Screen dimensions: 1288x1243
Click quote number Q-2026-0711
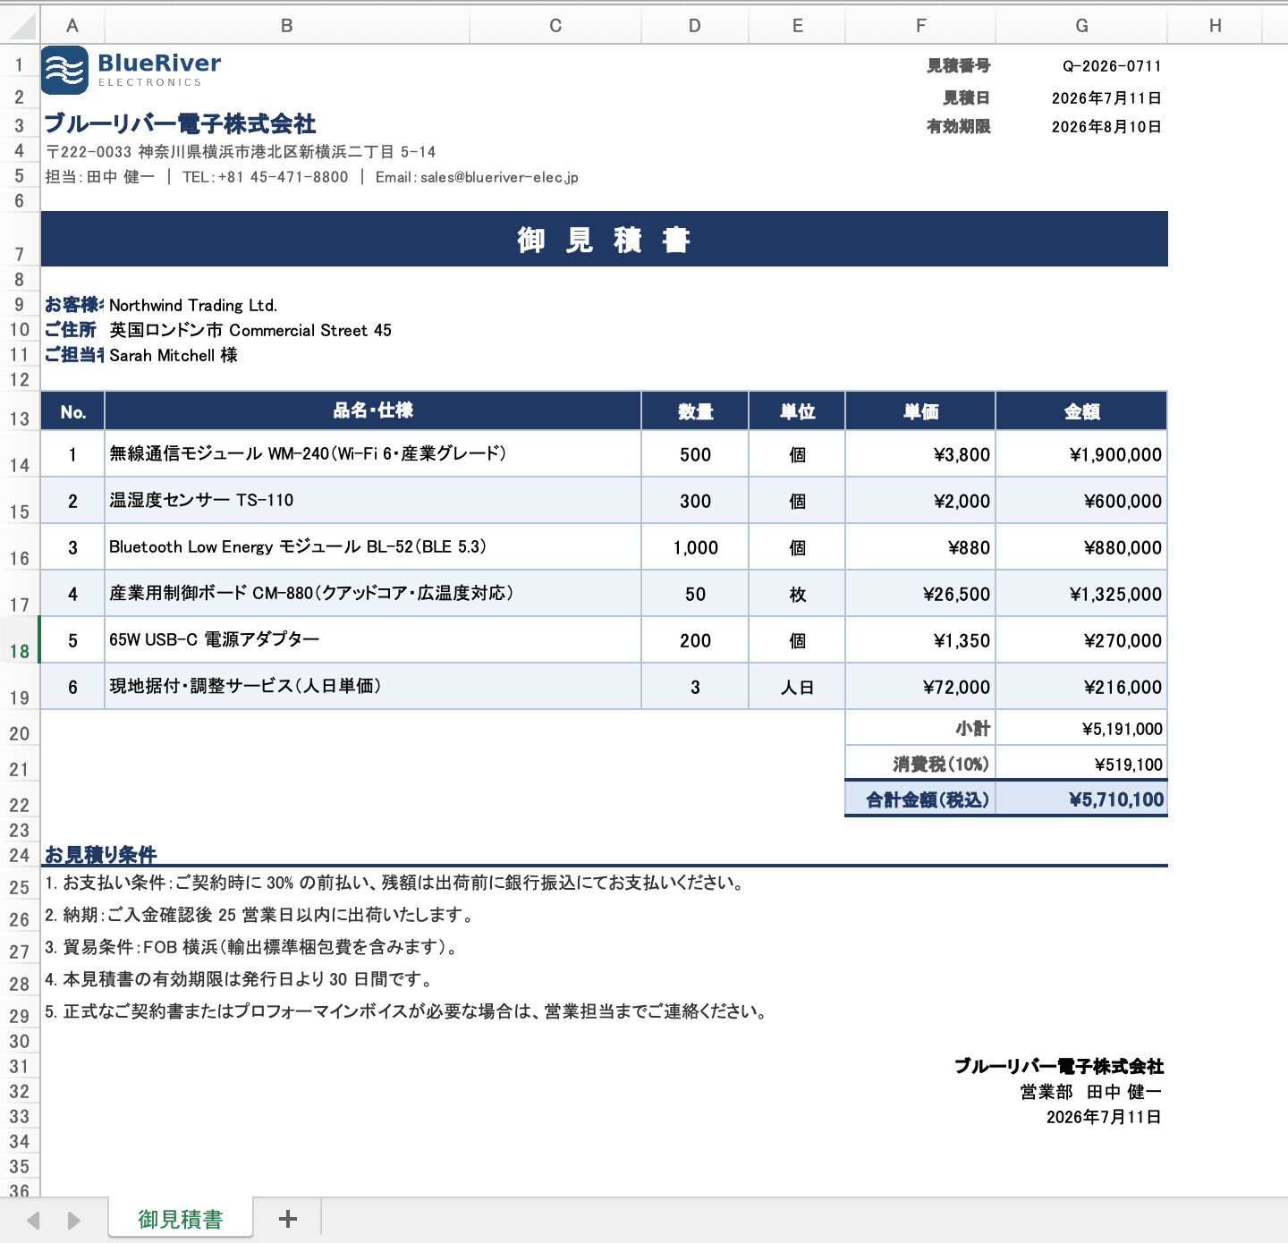tap(1112, 66)
